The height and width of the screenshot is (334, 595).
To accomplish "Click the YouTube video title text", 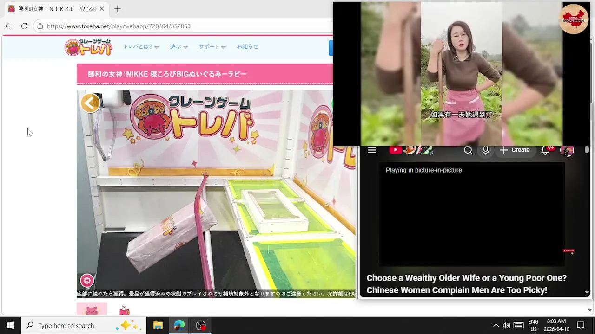I will click(x=467, y=284).
